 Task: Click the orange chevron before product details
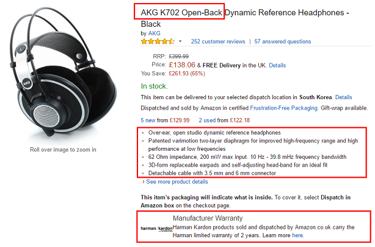(x=144, y=182)
